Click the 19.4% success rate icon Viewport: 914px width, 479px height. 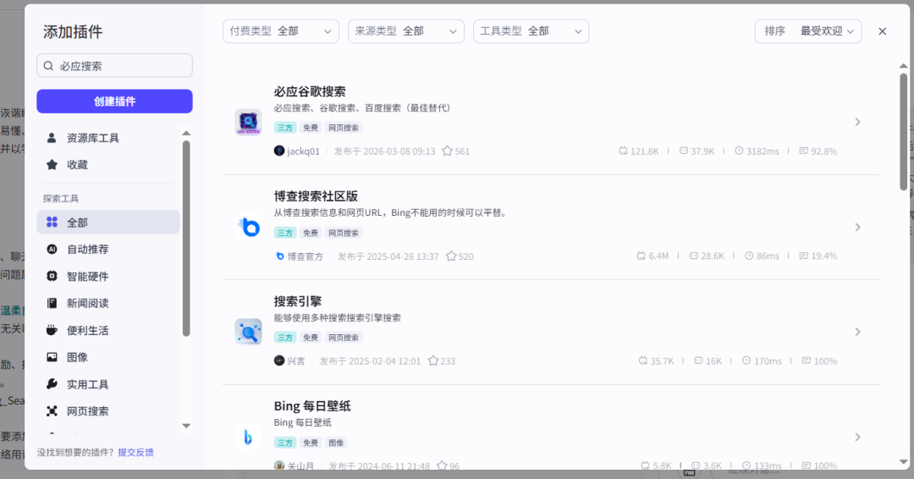(x=804, y=256)
